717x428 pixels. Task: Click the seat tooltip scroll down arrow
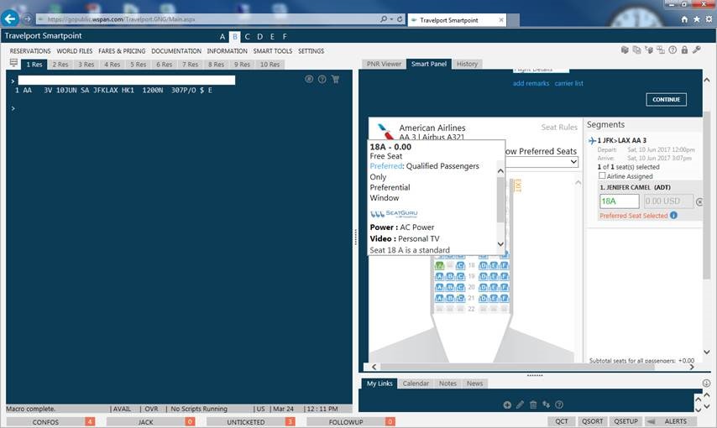[500, 244]
